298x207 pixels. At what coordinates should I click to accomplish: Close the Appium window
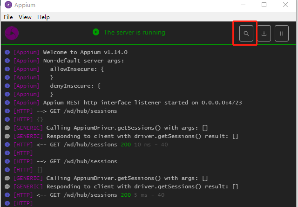285,5
